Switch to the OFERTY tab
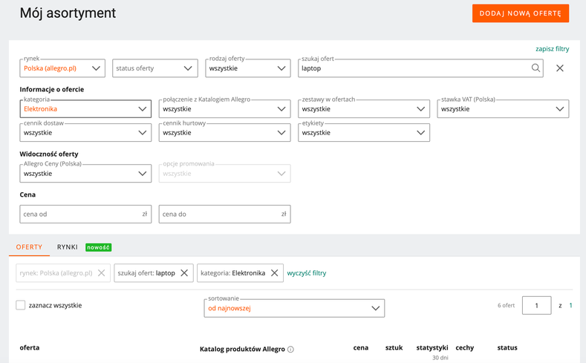 click(x=29, y=247)
